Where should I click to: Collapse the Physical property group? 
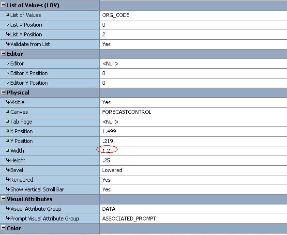(x=3, y=93)
